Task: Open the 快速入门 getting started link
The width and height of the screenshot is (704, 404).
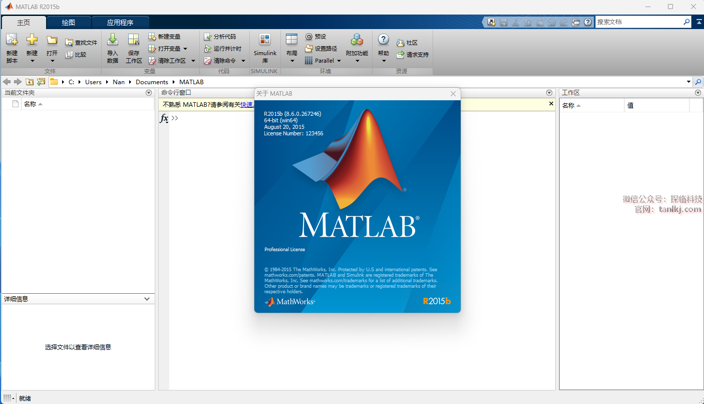Action: click(x=247, y=104)
